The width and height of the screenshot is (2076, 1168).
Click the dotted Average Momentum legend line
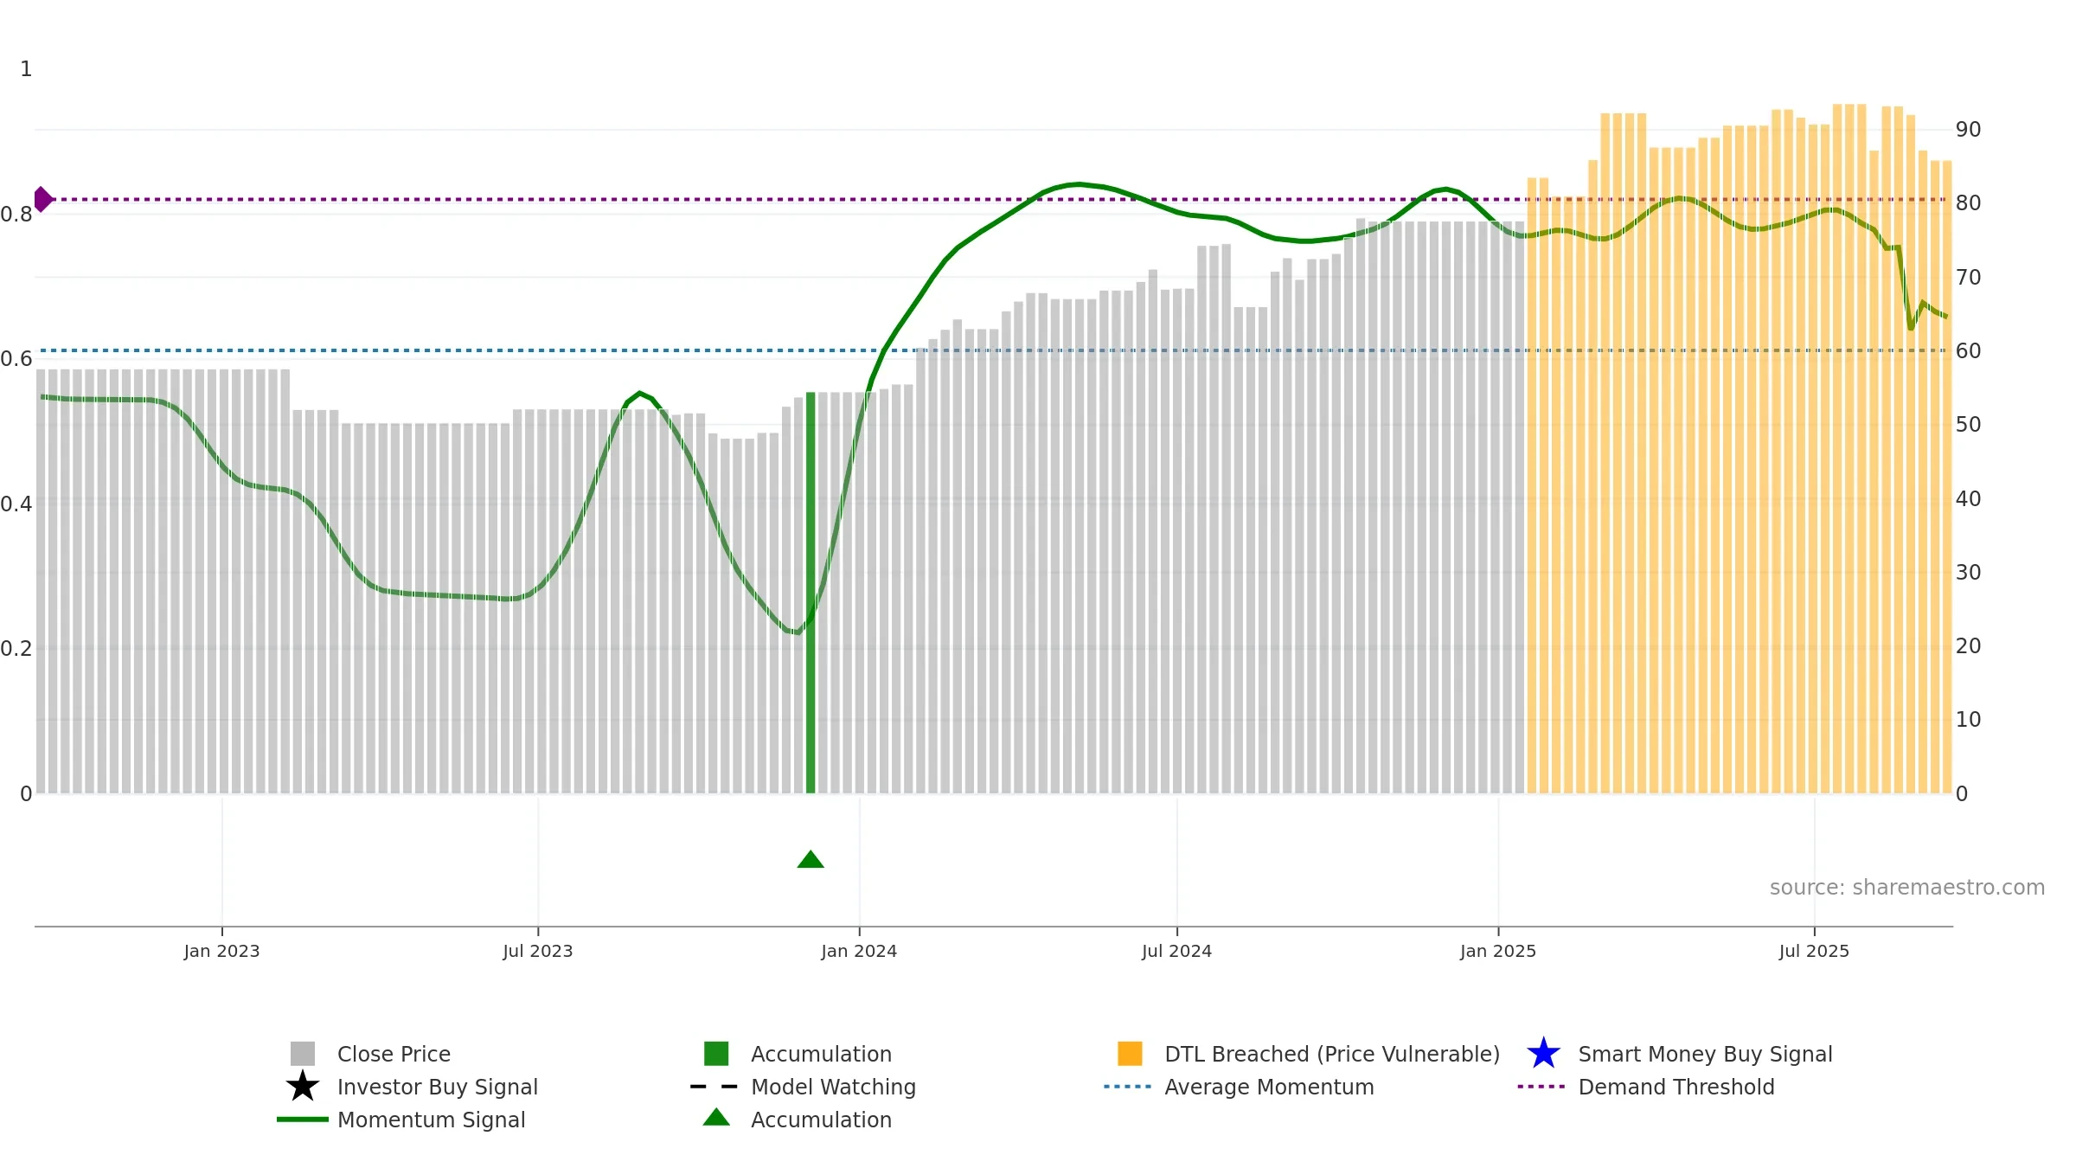(x=1128, y=1087)
